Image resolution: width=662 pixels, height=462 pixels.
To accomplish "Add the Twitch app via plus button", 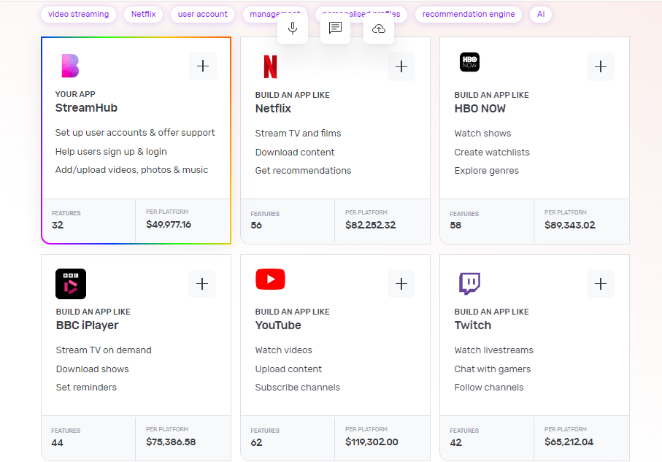I will [601, 284].
